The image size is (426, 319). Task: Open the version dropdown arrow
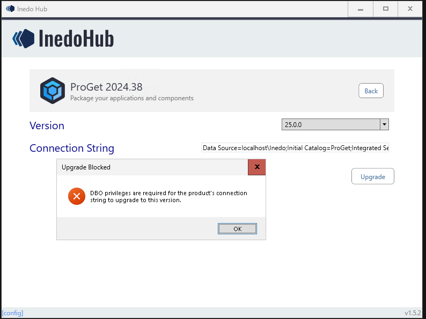[384, 124]
